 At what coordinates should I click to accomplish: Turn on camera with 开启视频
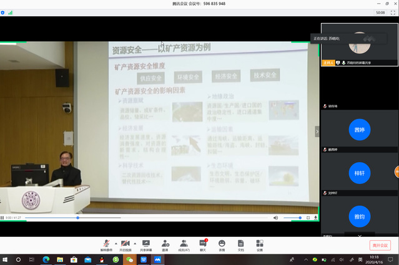pyautogui.click(x=126, y=244)
